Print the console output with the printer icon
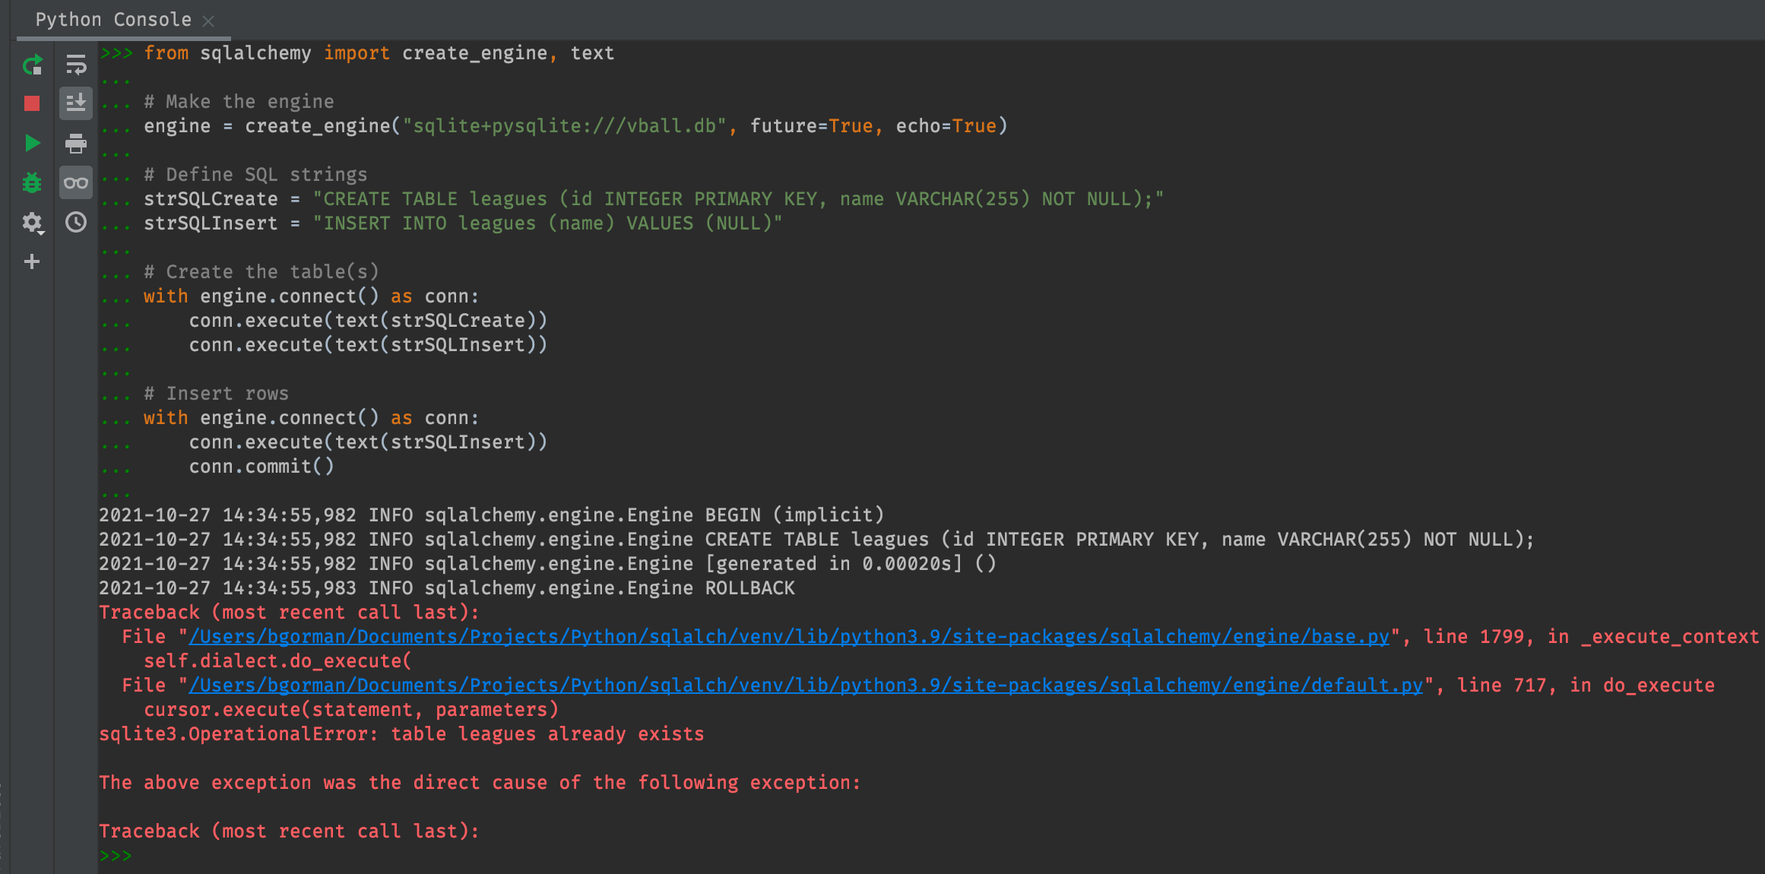 pos(75,144)
